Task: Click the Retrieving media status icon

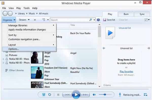Action: coord(120,95)
